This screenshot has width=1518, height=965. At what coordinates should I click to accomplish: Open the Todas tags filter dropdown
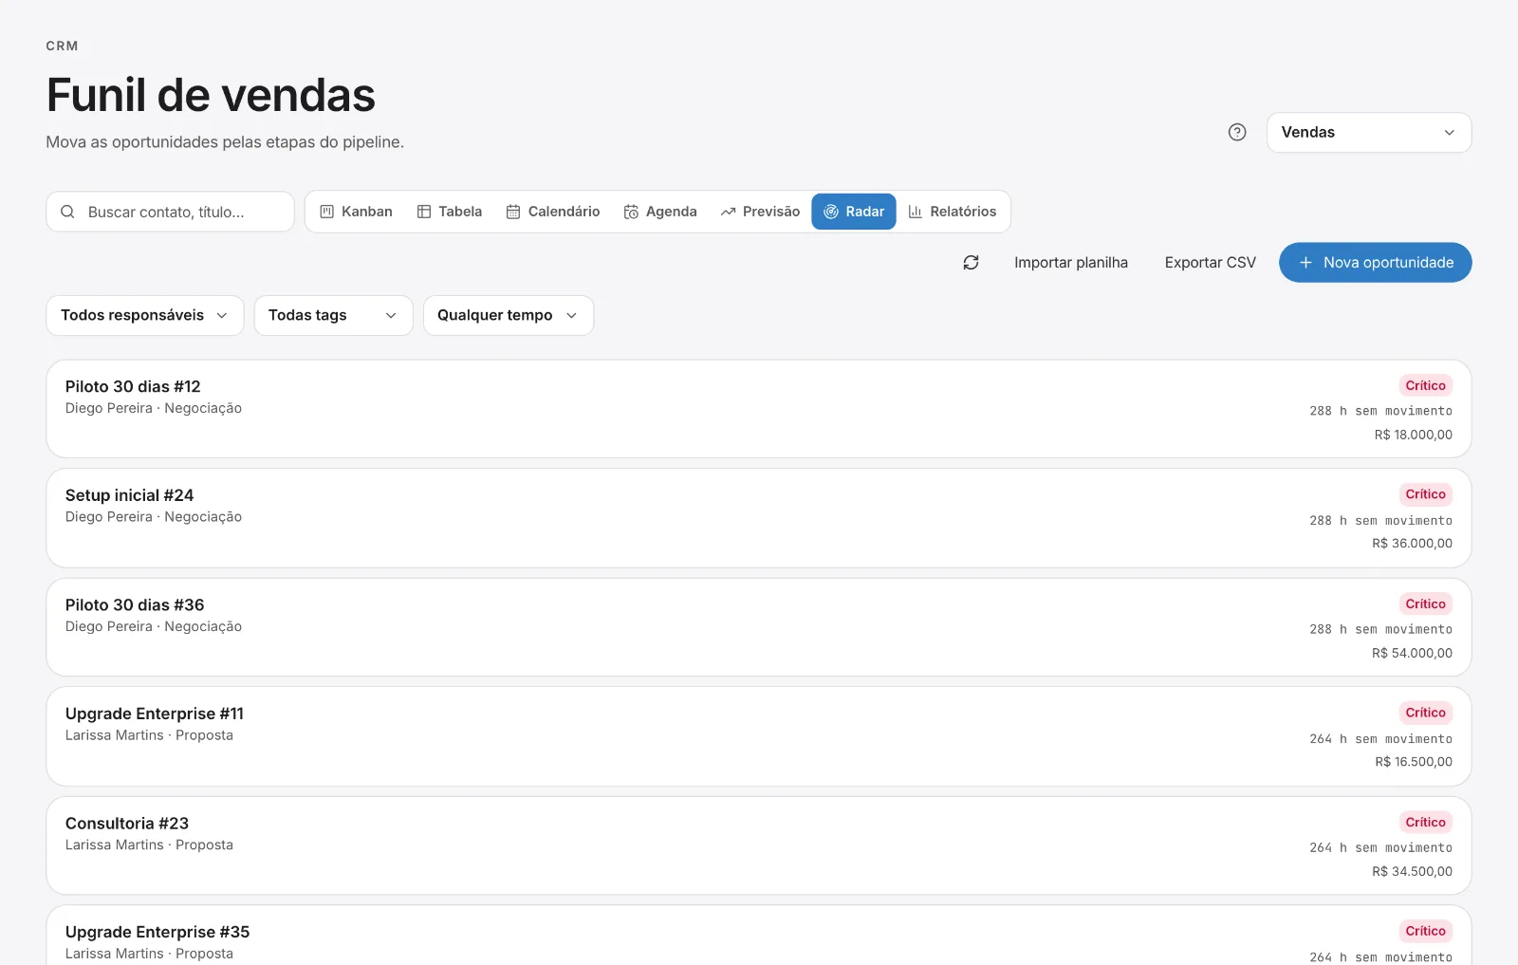pos(333,315)
